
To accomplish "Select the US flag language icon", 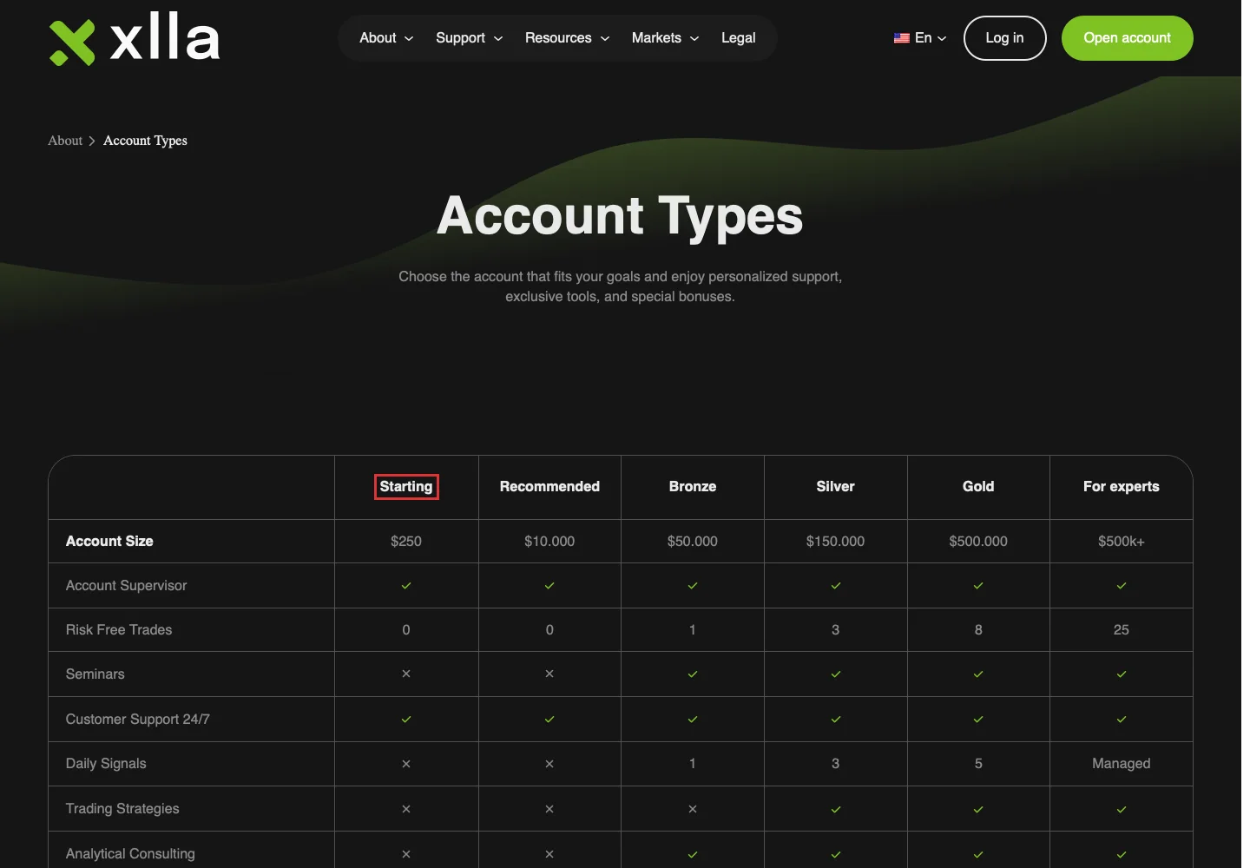I will click(902, 38).
